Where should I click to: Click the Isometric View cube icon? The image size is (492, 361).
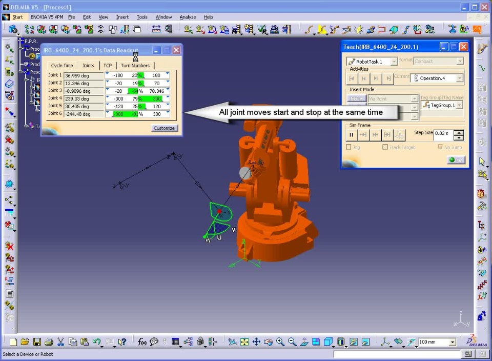click(328, 342)
